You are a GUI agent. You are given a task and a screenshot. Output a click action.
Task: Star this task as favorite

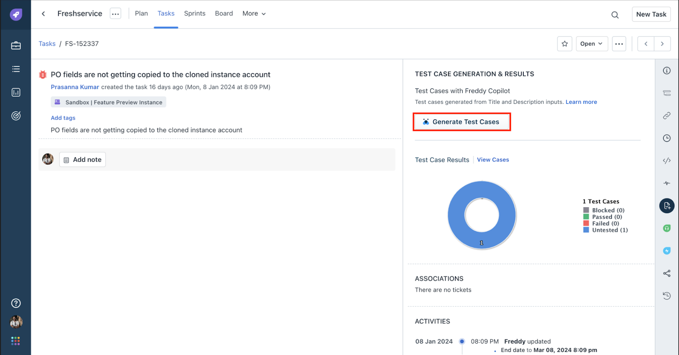click(x=564, y=44)
